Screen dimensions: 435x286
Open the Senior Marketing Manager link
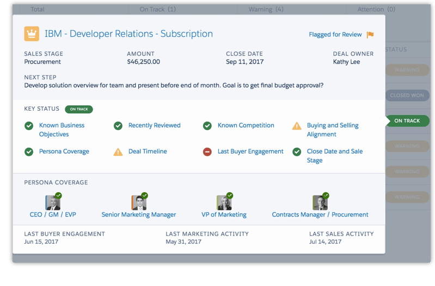coord(139,215)
